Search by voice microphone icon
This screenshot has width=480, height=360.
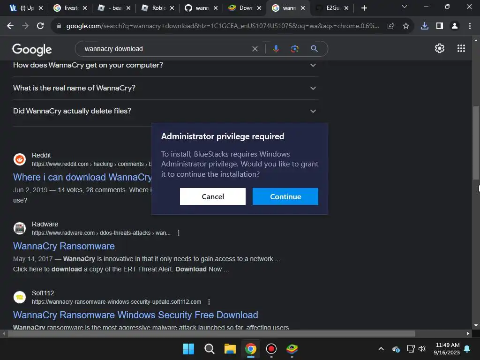coord(276,49)
